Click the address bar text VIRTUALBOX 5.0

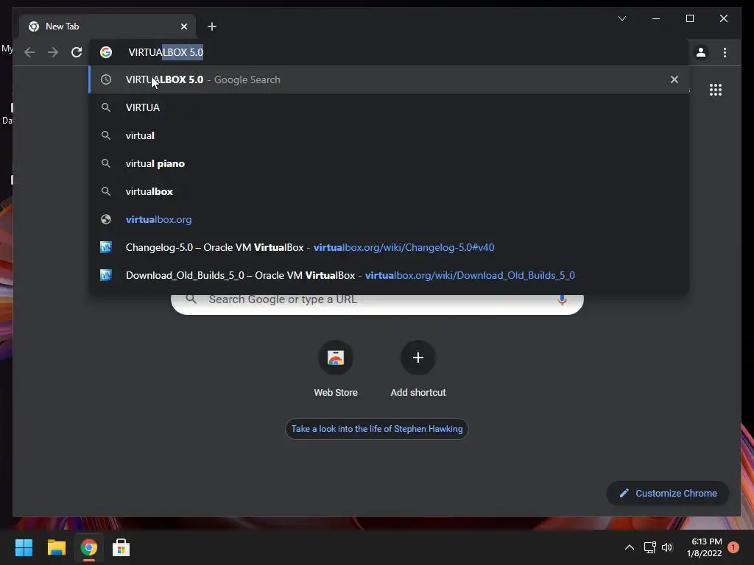(166, 52)
